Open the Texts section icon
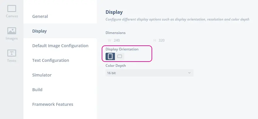The height and width of the screenshot is (119, 258). point(12,56)
